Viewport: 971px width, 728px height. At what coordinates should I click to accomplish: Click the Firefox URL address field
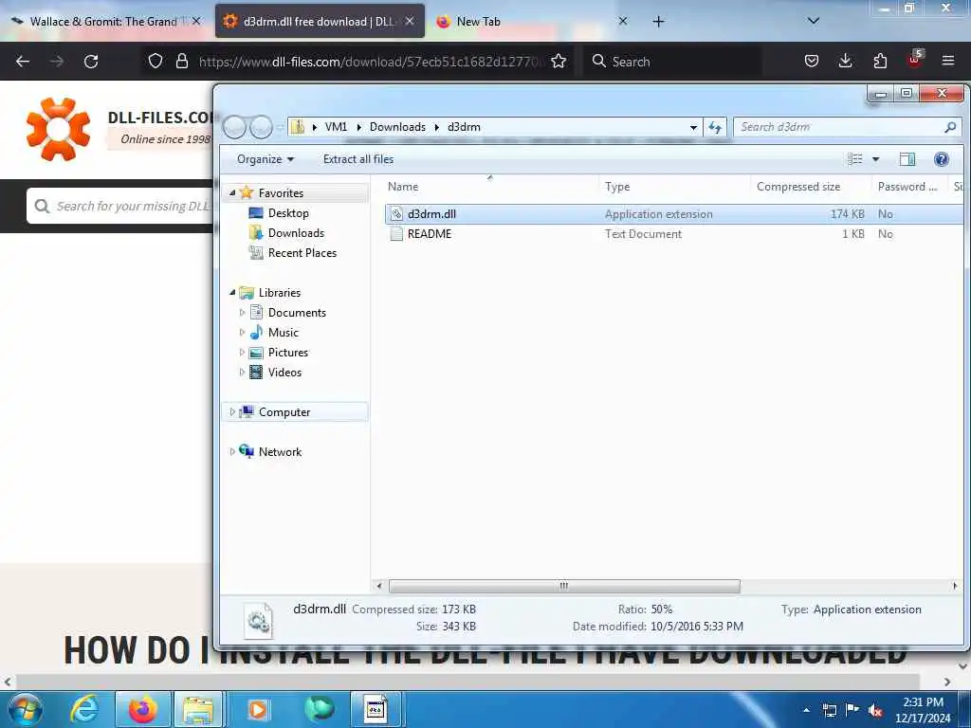click(372, 62)
